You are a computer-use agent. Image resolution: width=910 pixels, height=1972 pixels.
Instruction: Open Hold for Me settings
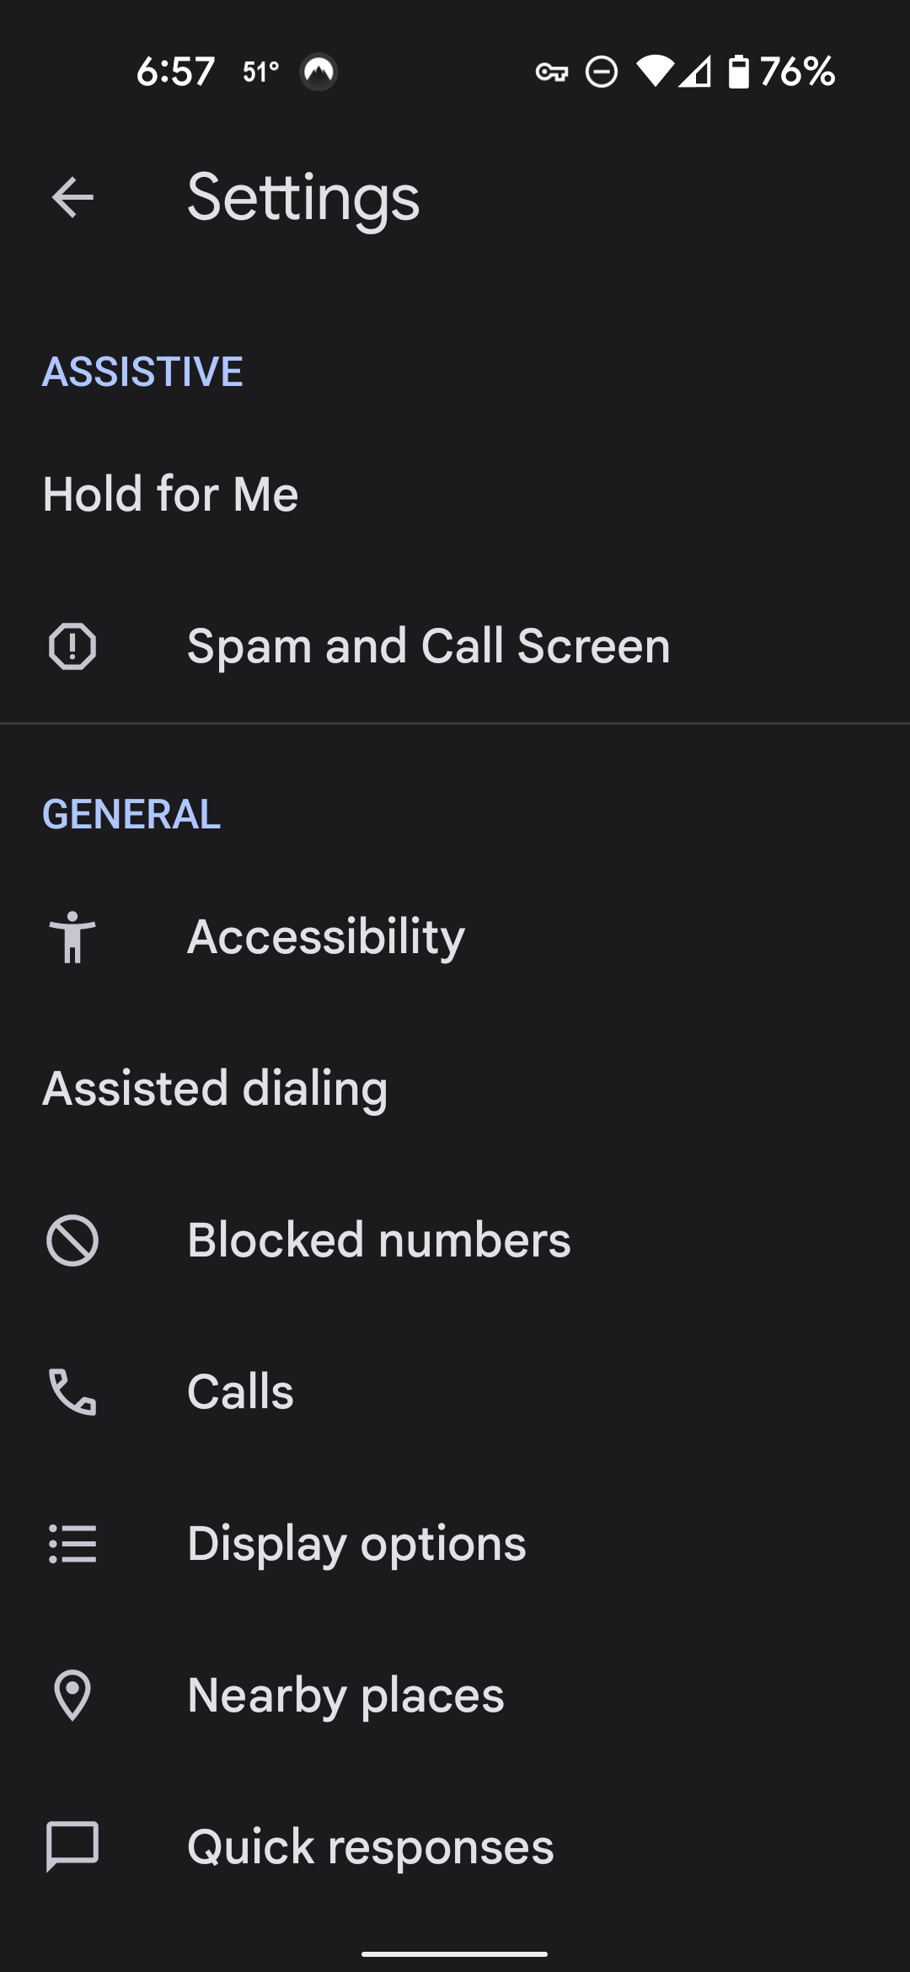(x=455, y=494)
